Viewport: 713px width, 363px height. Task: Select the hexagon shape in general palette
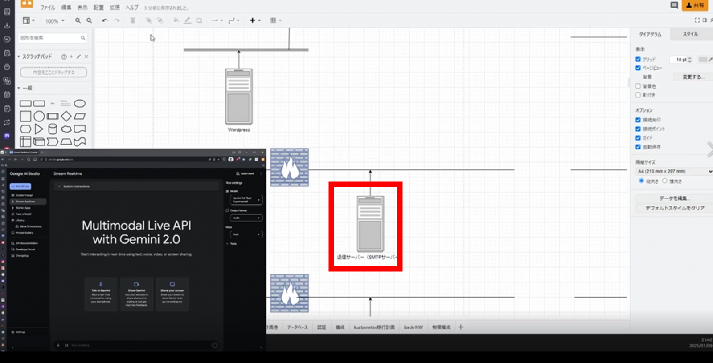pos(25,129)
